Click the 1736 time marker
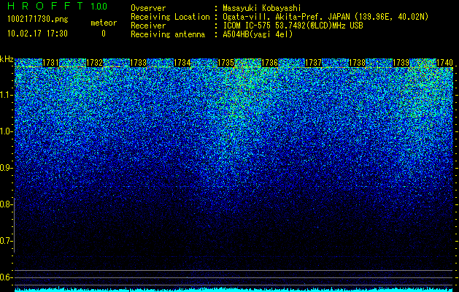Screen dimensions: 459x292 click(x=269, y=63)
